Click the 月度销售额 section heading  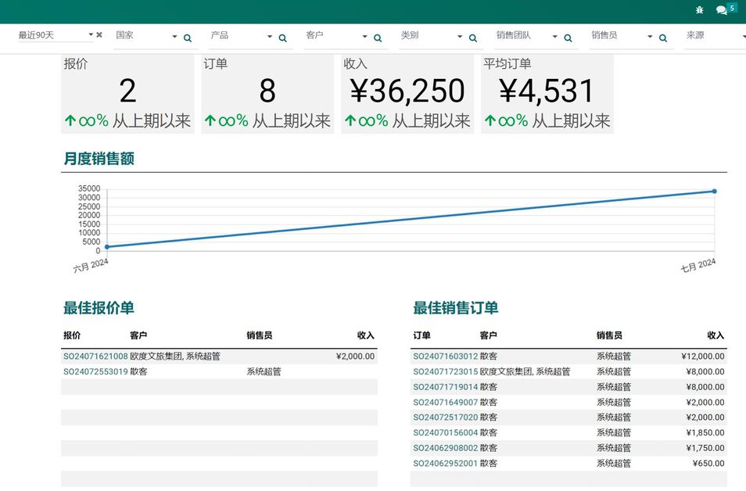99,159
